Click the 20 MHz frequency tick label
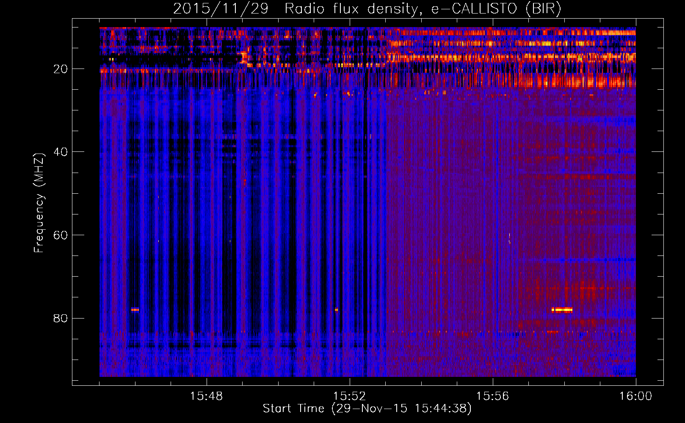 (x=61, y=69)
